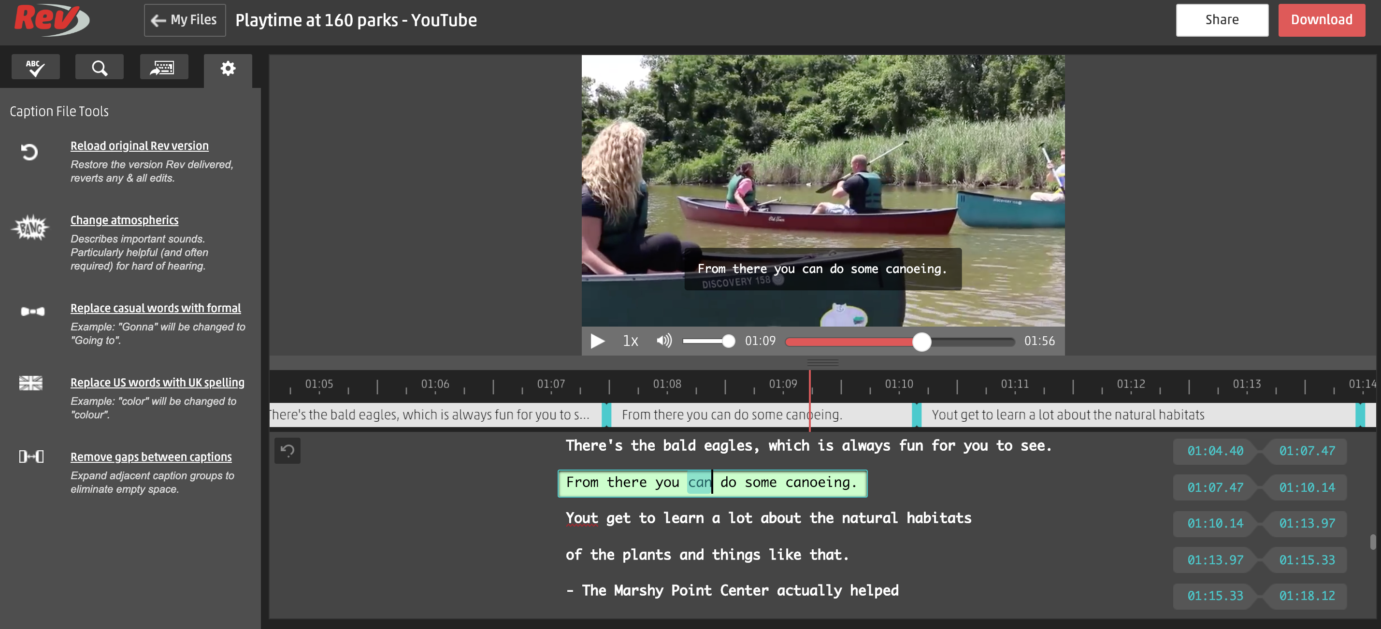This screenshot has width=1381, height=629.
Task: Mute the video audio
Action: (664, 341)
